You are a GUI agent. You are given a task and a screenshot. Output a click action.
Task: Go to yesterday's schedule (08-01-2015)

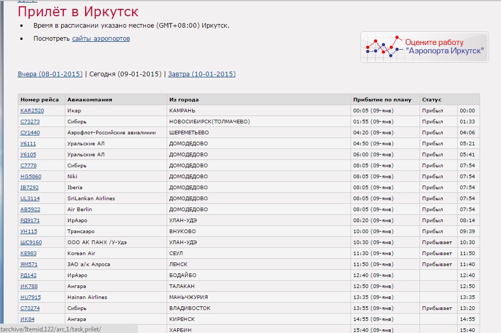pos(50,74)
